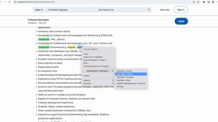
Task: Click the forward navigation arrow
Action: click(5, 2)
